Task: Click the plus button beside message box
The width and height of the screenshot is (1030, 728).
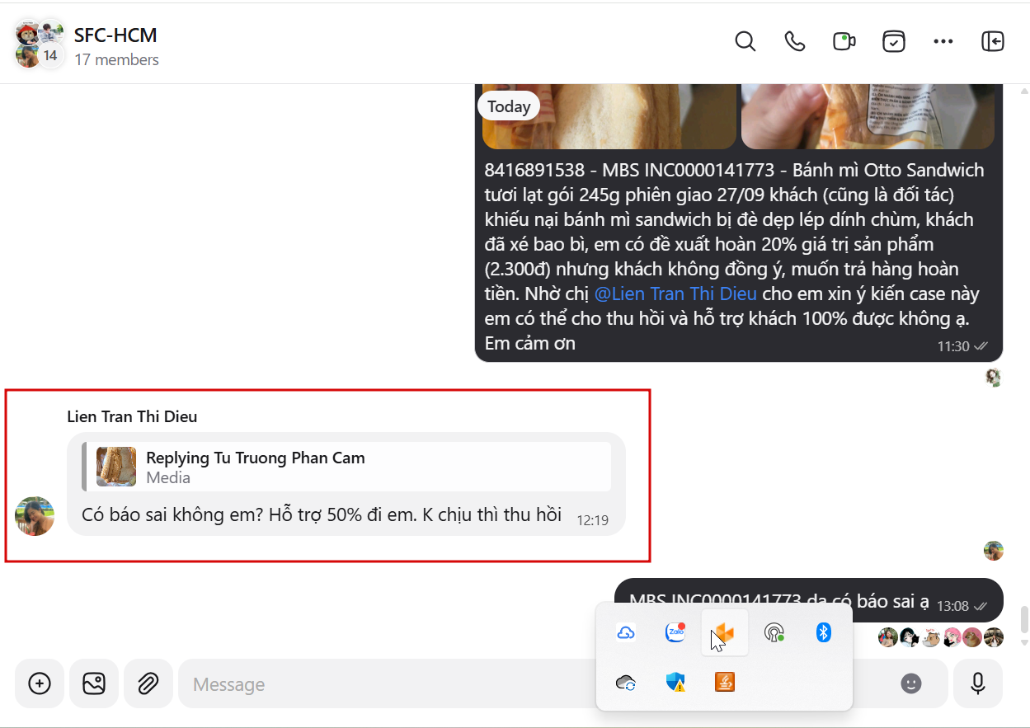Action: 40,683
